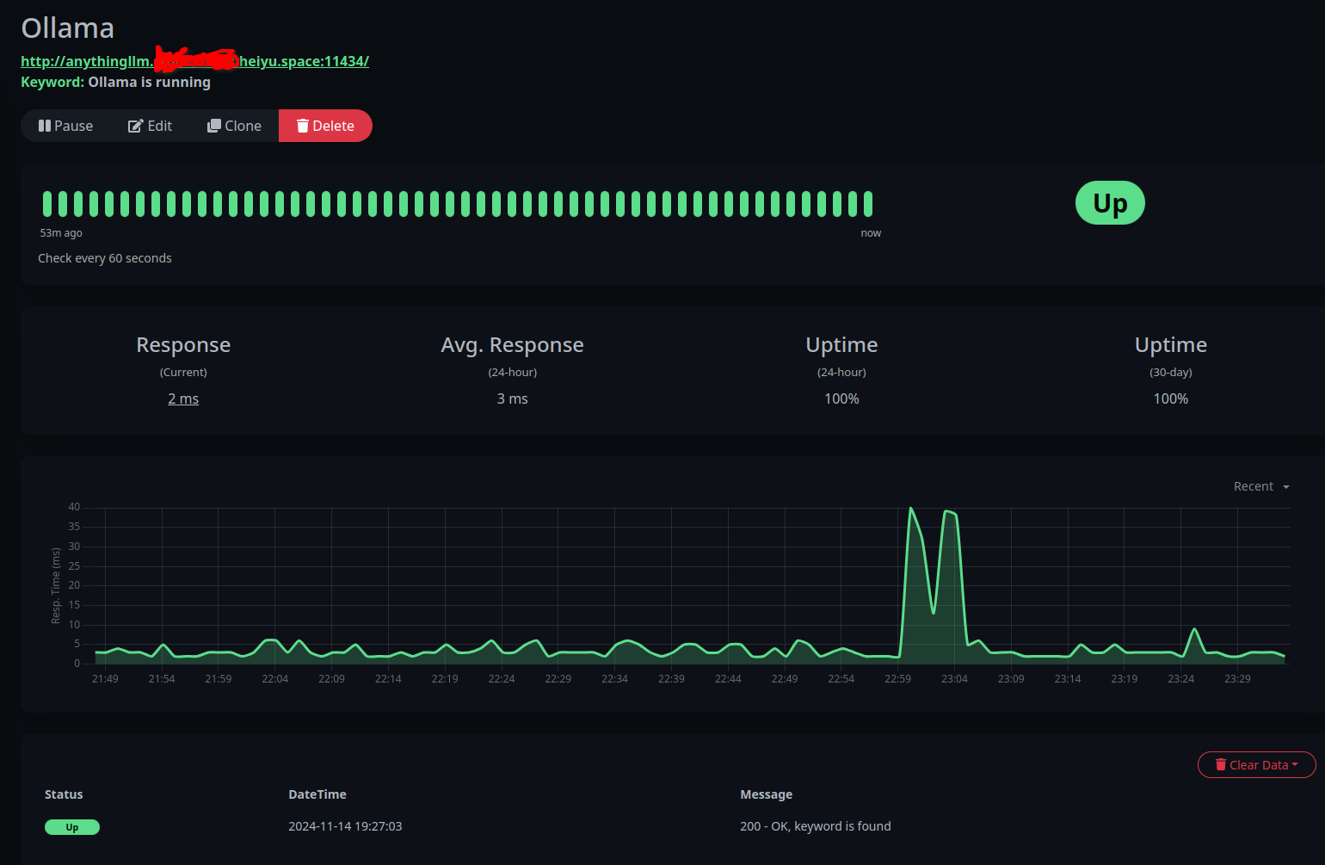Click the 'Status' column header
The image size is (1325, 865).
(64, 794)
